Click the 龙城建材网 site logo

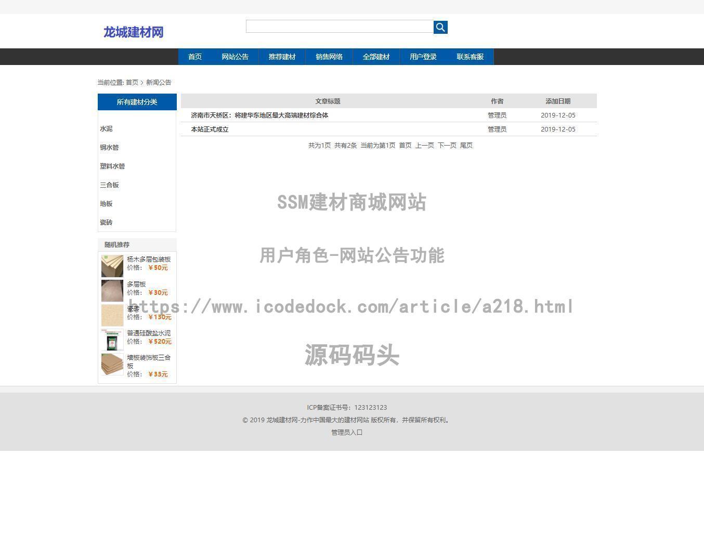tap(133, 32)
